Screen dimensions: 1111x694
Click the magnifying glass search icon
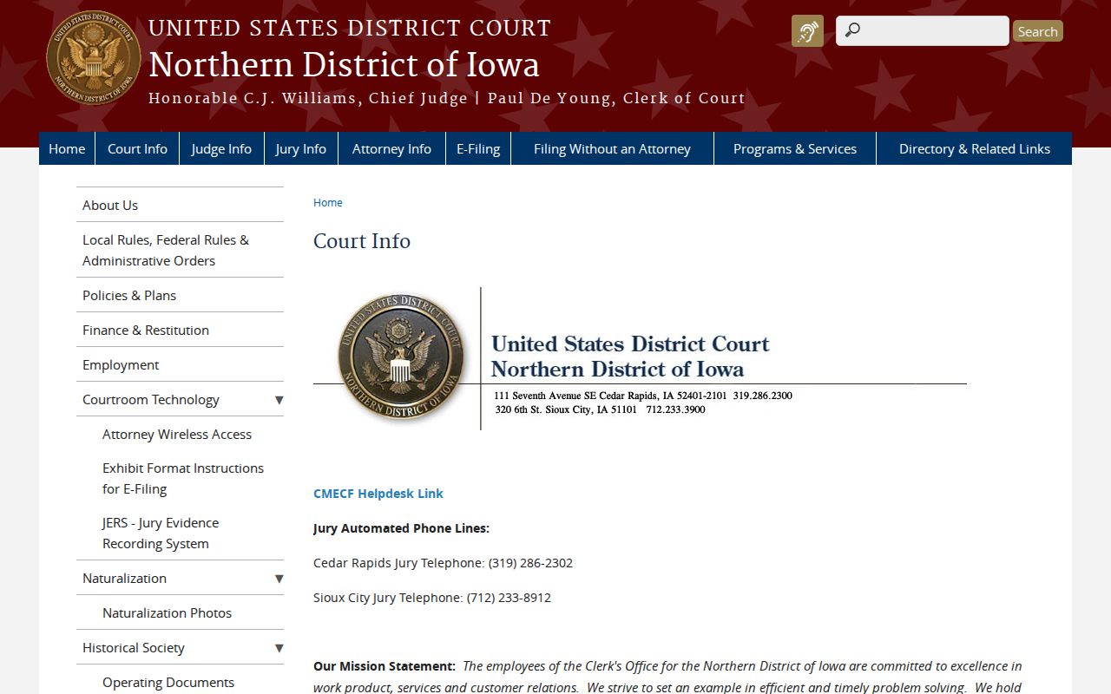click(852, 30)
